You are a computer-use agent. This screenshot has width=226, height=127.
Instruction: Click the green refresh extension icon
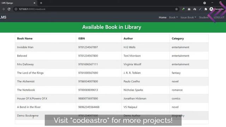pyautogui.click(x=183, y=9)
